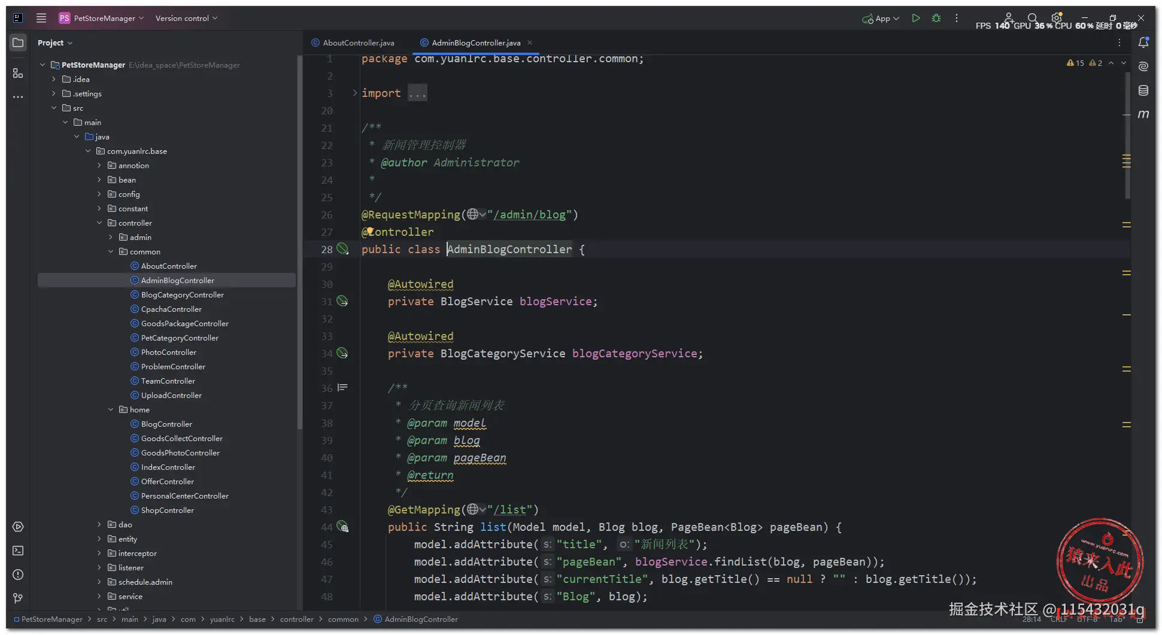Open App run configuration dropdown
The height and width of the screenshot is (635, 1162).
[881, 18]
